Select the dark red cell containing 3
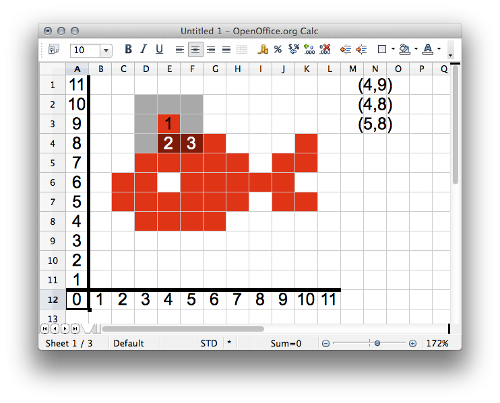The width and height of the screenshot is (500, 403). [x=191, y=143]
